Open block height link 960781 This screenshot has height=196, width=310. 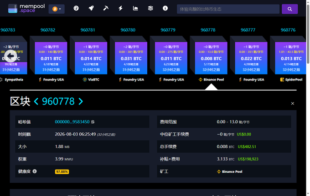pyautogui.click(x=88, y=30)
